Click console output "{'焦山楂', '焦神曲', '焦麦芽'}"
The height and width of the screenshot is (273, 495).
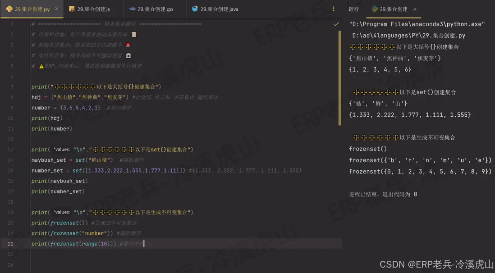tap(395, 58)
